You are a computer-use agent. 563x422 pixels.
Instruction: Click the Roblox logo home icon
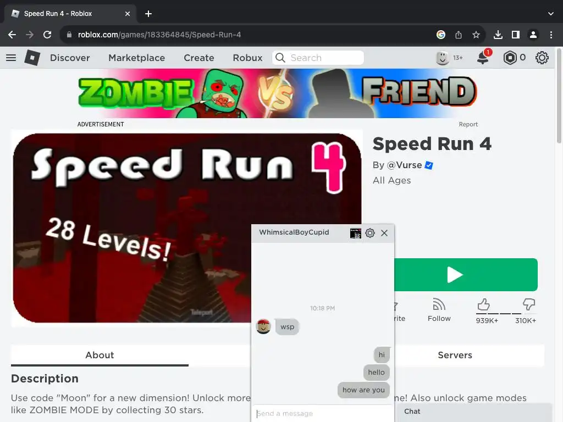pos(32,57)
